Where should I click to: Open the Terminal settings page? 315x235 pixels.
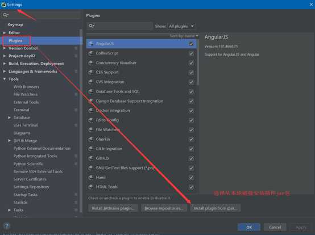21,110
